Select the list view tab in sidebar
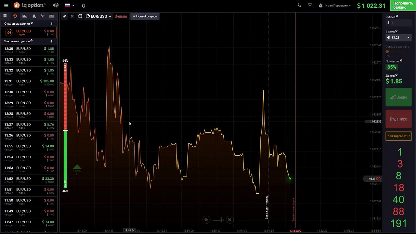Viewport: 416px width, 234px height. [5, 16]
